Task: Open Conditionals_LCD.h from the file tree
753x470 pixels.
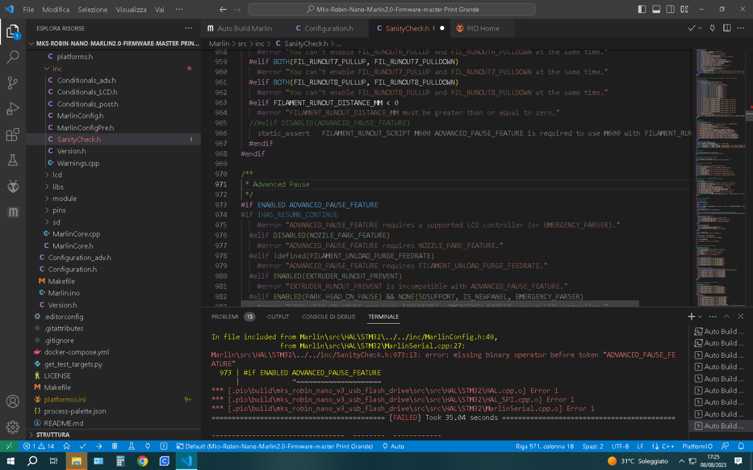Action: click(87, 92)
